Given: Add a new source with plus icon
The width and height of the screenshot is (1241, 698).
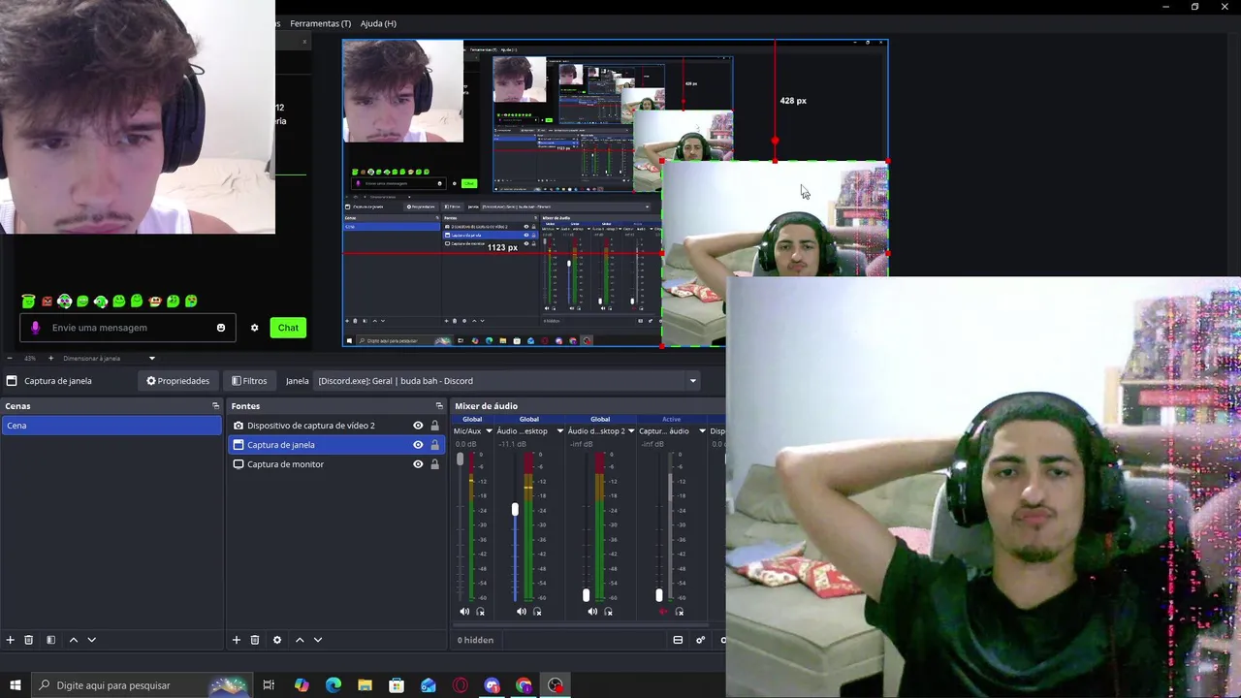Looking at the screenshot, I should (236, 640).
